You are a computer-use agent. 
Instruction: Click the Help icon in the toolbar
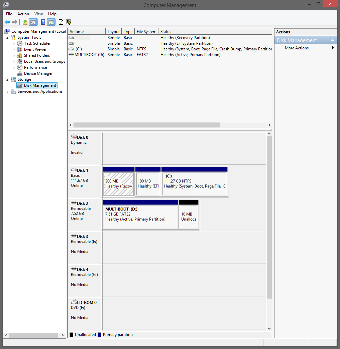pos(42,22)
